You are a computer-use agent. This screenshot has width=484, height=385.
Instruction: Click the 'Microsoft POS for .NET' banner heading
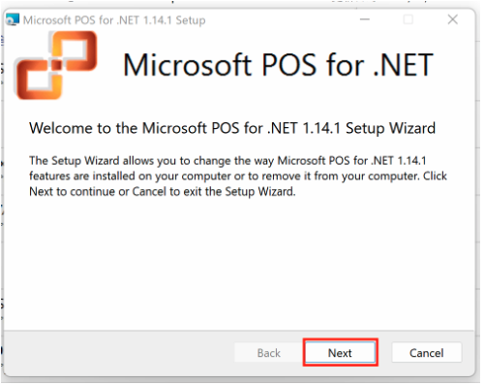(278, 65)
